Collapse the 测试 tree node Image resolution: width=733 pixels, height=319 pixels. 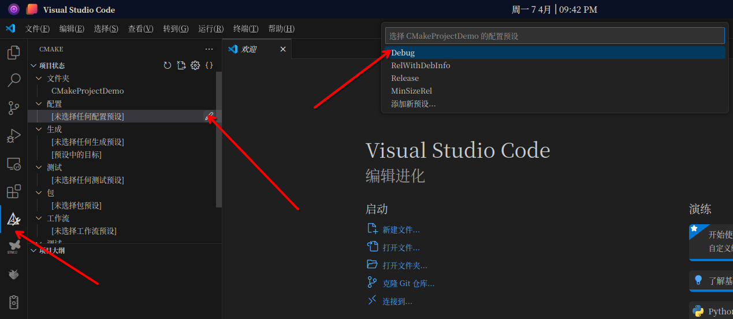pos(39,167)
